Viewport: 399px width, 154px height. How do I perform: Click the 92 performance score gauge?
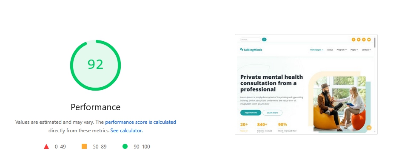(95, 65)
